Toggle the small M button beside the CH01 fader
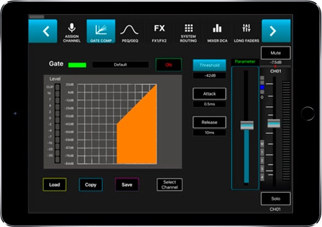This screenshot has height=227, width=322. (262, 144)
